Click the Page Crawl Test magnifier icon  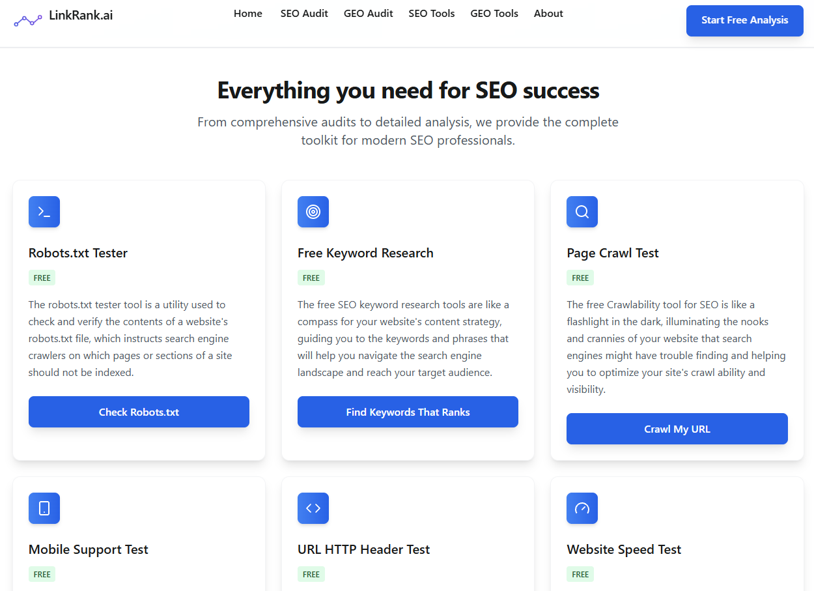coord(582,212)
